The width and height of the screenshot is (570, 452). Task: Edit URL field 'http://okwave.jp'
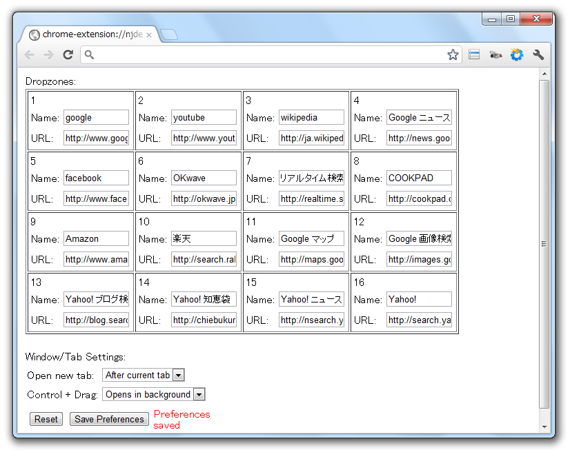(x=204, y=198)
